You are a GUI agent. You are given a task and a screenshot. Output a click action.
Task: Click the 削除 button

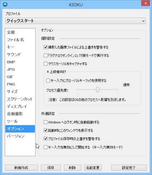[x=72, y=168]
